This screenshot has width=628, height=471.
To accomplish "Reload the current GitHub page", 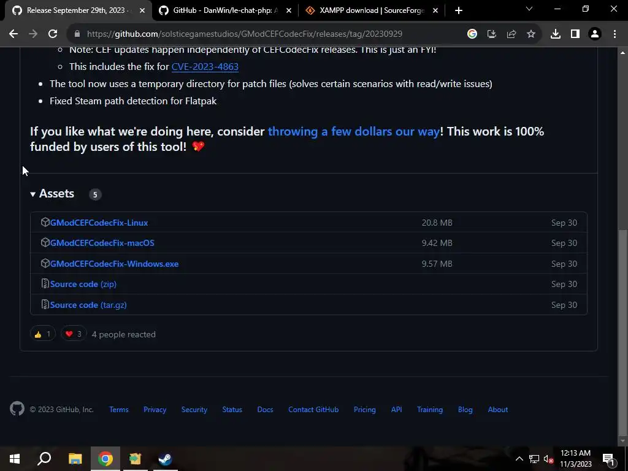I will point(53,34).
